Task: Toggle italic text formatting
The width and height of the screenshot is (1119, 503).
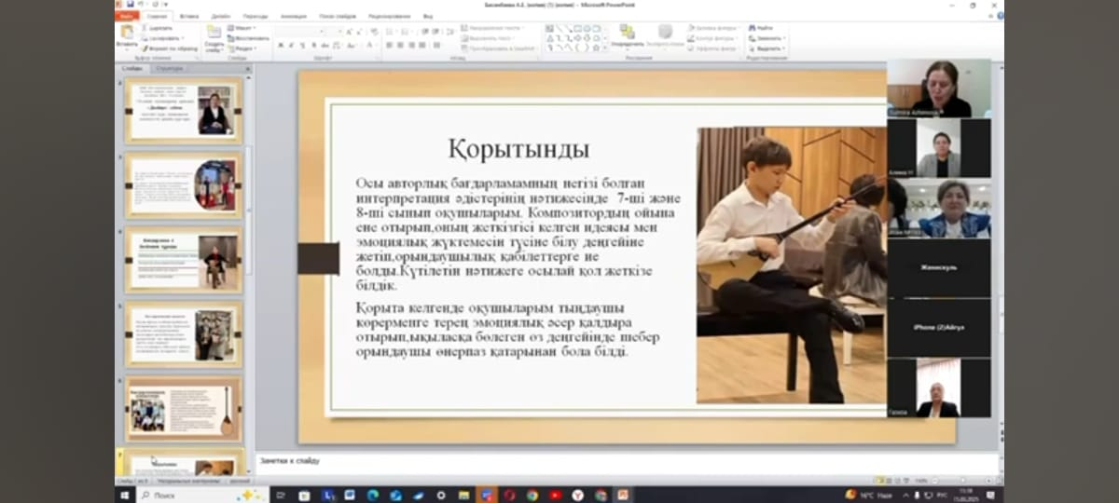Action: click(290, 45)
